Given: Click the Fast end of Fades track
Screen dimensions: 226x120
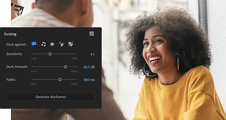Looking at the screenshot, I should pyautogui.click(x=32, y=79).
